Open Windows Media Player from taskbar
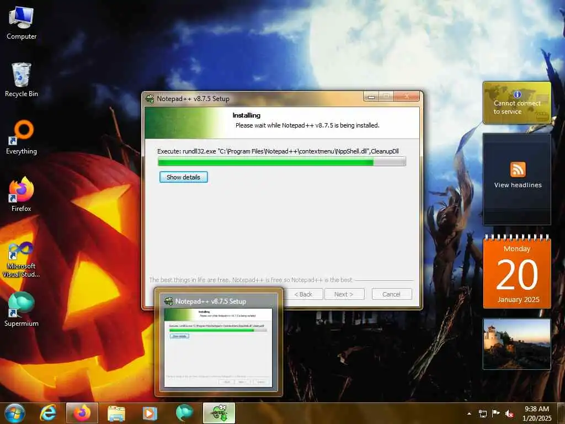 [150, 413]
